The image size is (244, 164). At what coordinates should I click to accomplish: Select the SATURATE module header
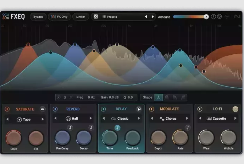tap(25, 109)
